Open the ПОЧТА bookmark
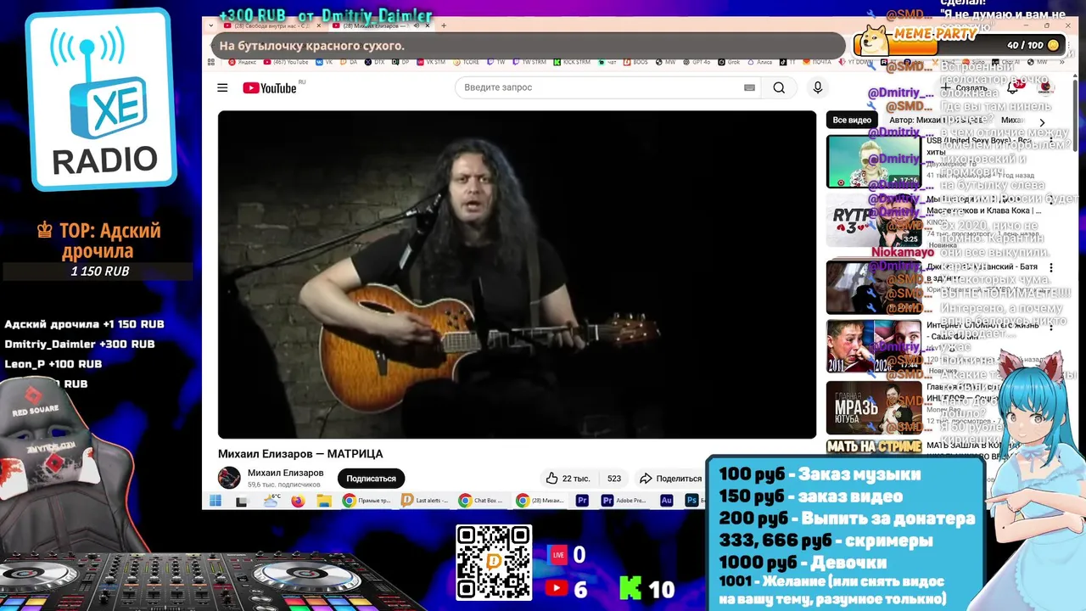 817,62
